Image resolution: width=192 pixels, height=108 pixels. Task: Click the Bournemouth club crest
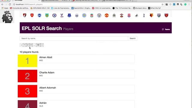[x=25, y=15]
